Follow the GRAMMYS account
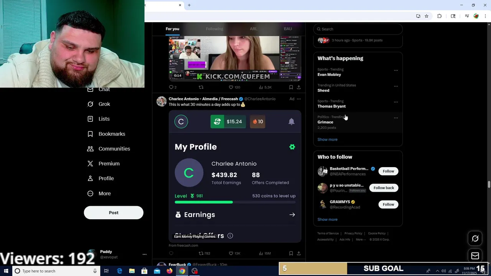Screen dimensions: 491x276 pyautogui.click(x=388, y=204)
